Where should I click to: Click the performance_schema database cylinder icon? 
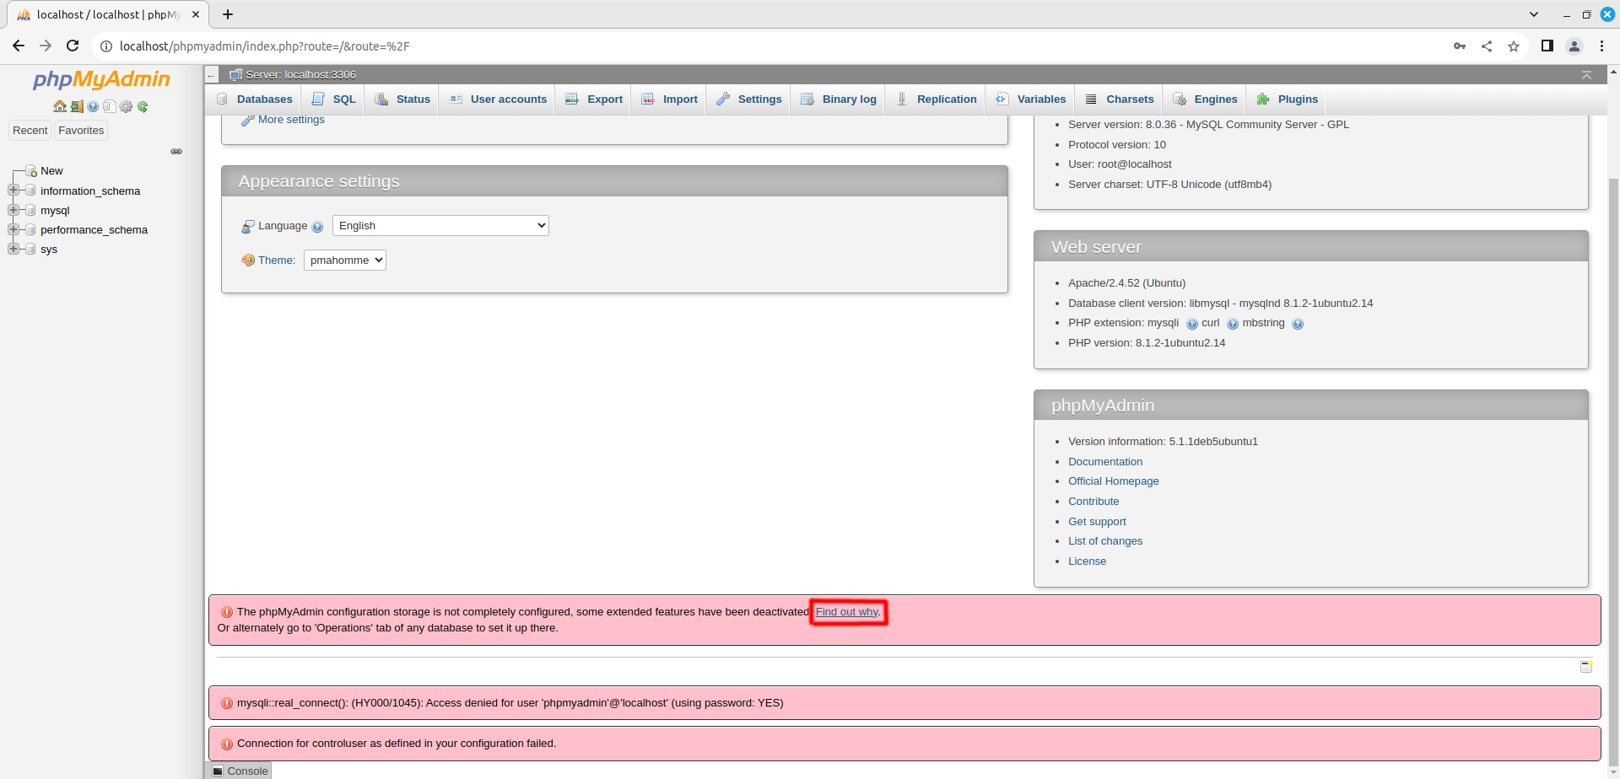point(31,229)
